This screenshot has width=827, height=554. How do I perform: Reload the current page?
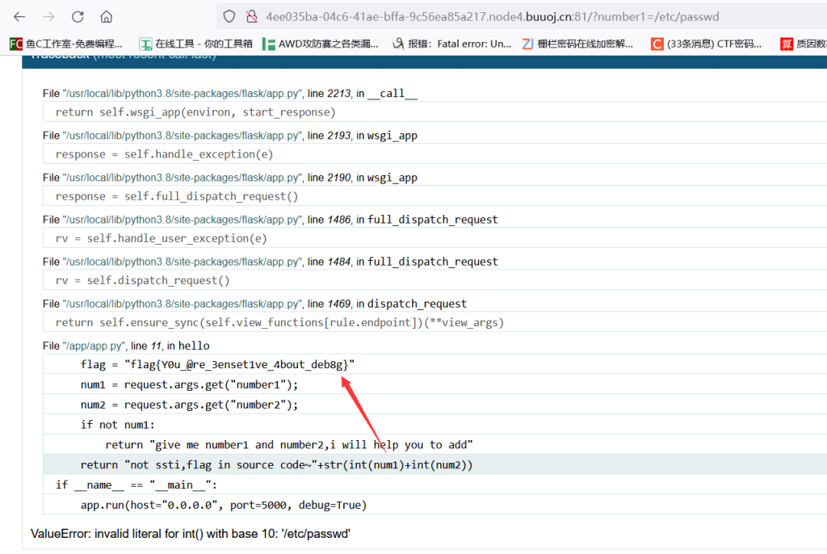[x=78, y=16]
